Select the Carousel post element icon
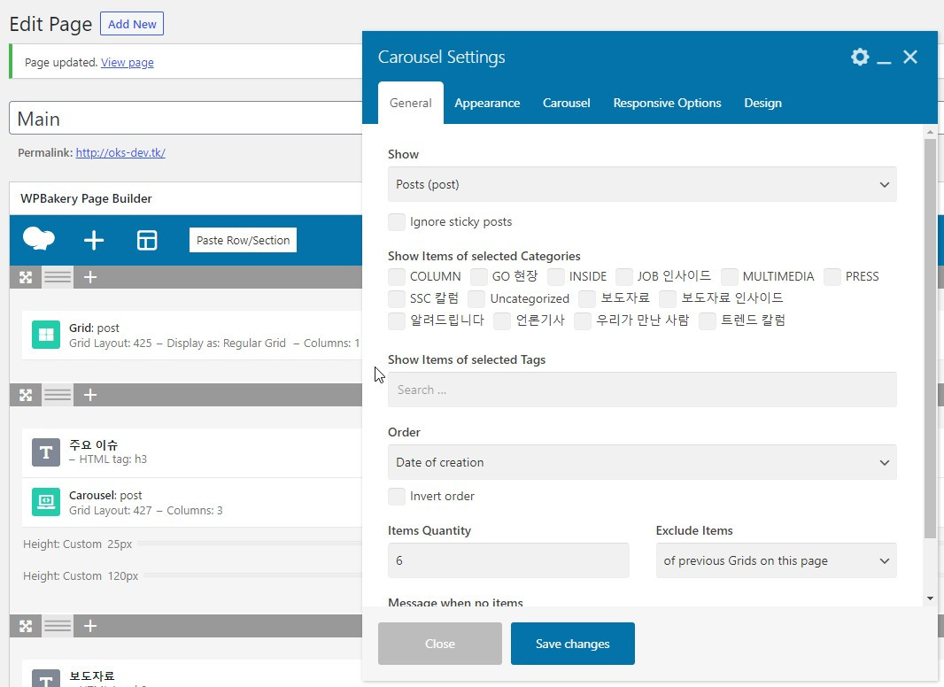Screen dimensions: 944x687 coord(46,502)
